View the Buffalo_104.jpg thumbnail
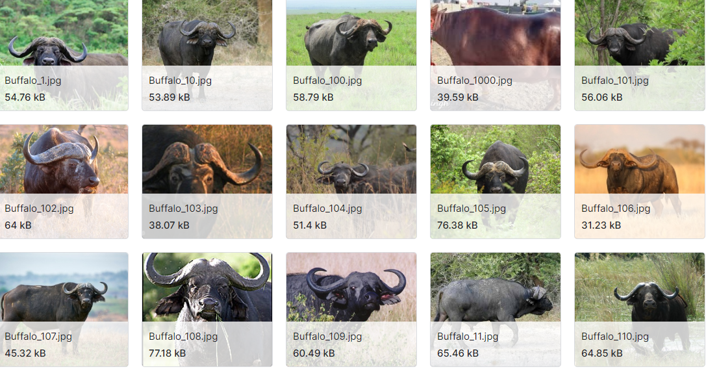Screen dimensions: 706x369 coord(351,181)
